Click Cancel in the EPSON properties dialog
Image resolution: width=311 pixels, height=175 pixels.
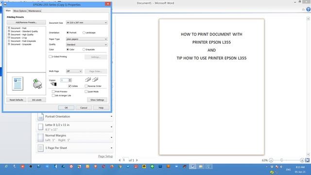84,108
